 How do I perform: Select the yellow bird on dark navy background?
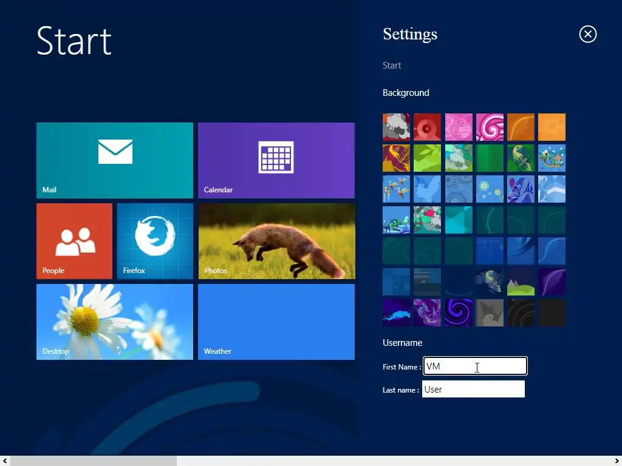pos(490,282)
